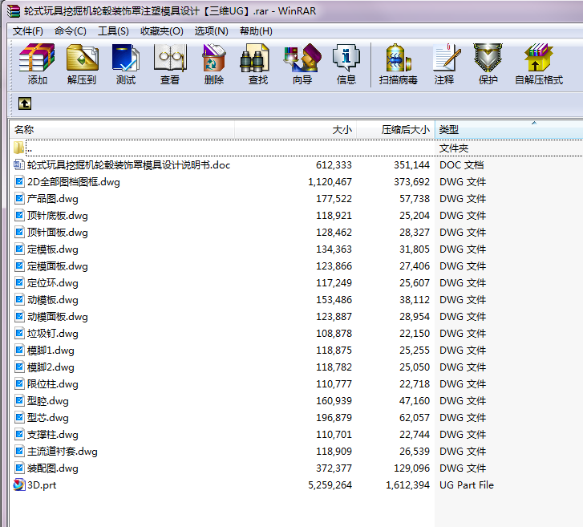Click the up one level arrow icon

(x=25, y=103)
